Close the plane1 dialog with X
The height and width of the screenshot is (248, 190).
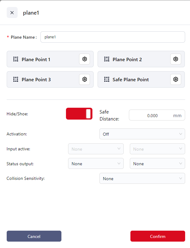pos(12,13)
